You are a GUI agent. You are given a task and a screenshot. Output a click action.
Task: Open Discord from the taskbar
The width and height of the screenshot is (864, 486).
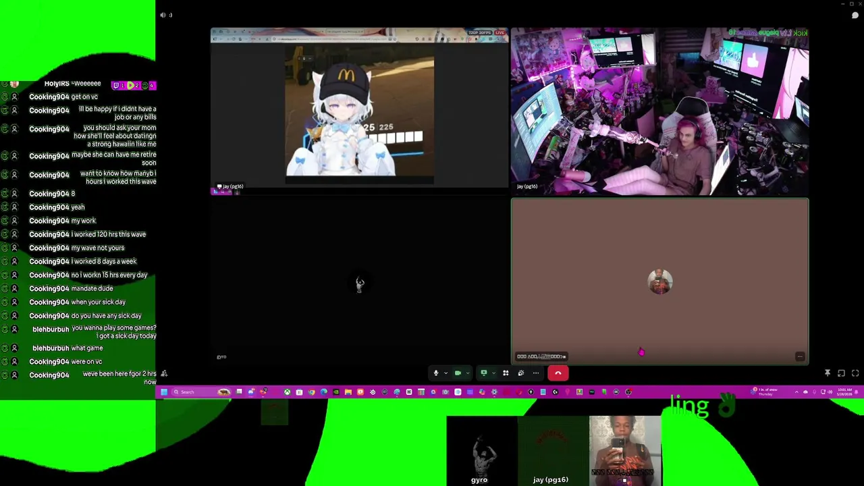(x=251, y=391)
